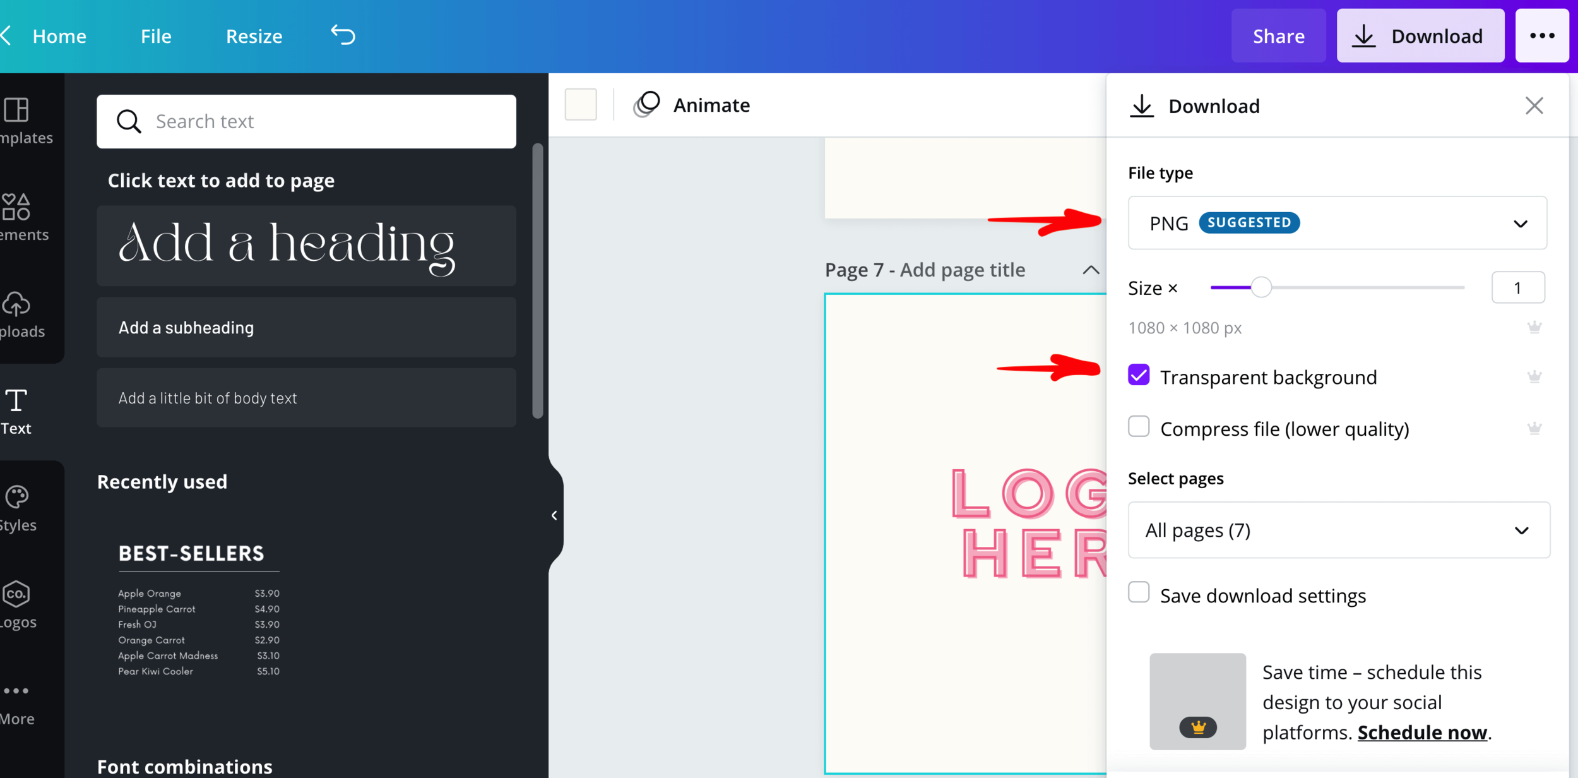Viewport: 1578px width, 778px height.
Task: Click the Logos panel icon
Action: pos(18,605)
